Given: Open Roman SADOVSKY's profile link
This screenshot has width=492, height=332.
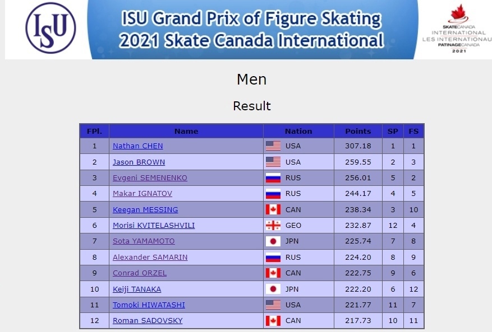Looking at the screenshot, I should click(148, 321).
